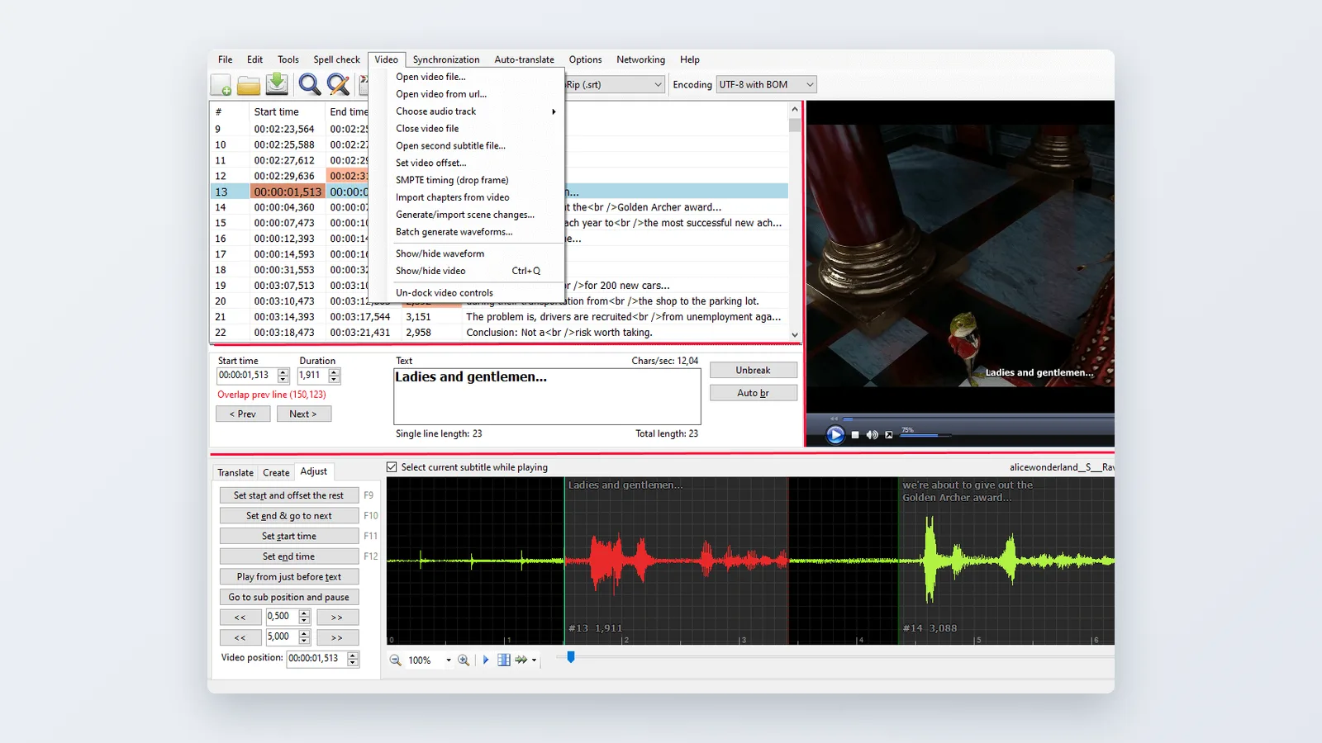
Task: Expand the playback speed dropdown arrow
Action: (535, 660)
